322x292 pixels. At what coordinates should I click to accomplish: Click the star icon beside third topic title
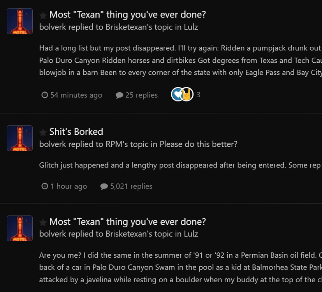click(43, 222)
